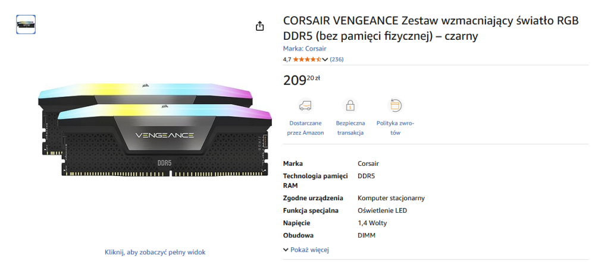Open the star rating dropdown arrow
595x265 pixels.
tap(325, 59)
